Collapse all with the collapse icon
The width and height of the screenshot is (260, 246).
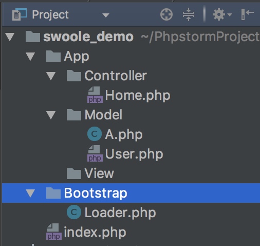pyautogui.click(x=189, y=14)
